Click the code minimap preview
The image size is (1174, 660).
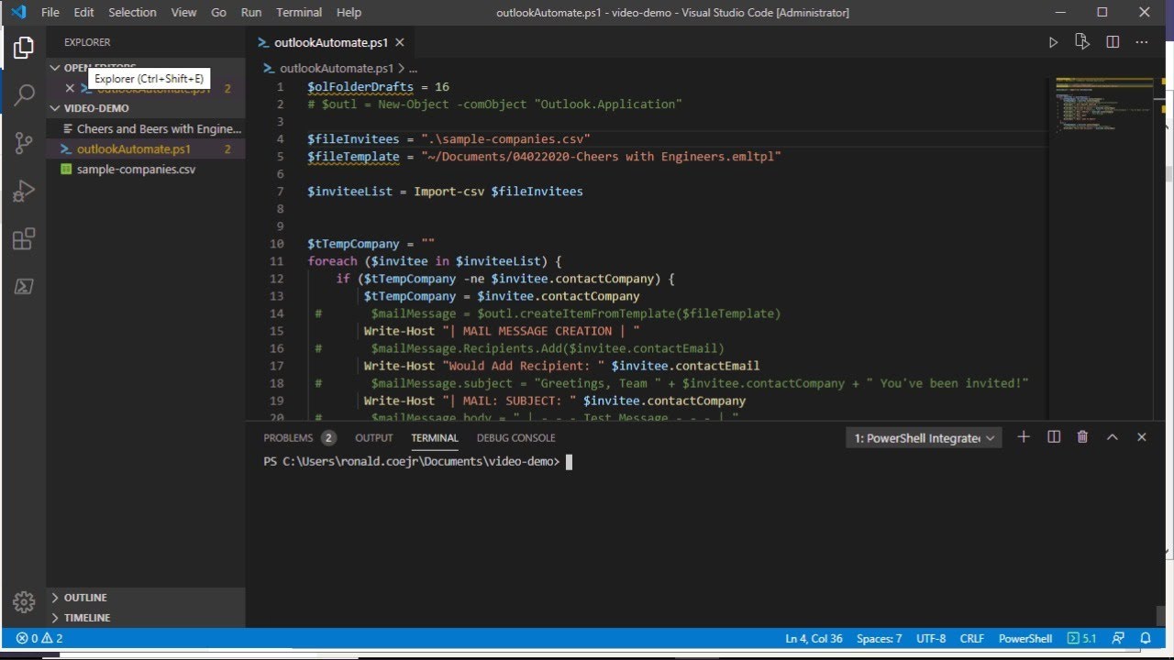pos(1102,105)
